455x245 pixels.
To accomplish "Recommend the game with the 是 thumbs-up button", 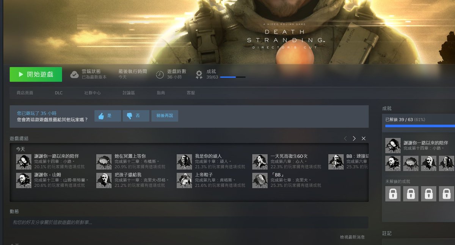I will point(108,116).
